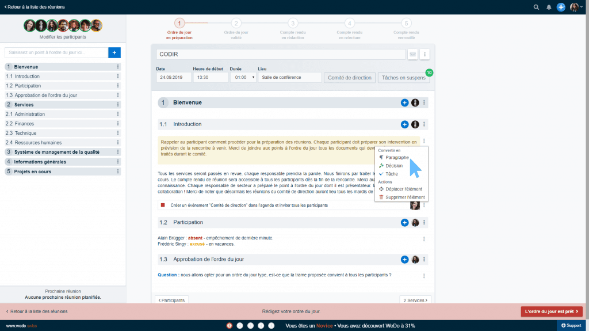
Task: Toggle the red task checkbox for Créer un événement
Action: click(x=163, y=205)
